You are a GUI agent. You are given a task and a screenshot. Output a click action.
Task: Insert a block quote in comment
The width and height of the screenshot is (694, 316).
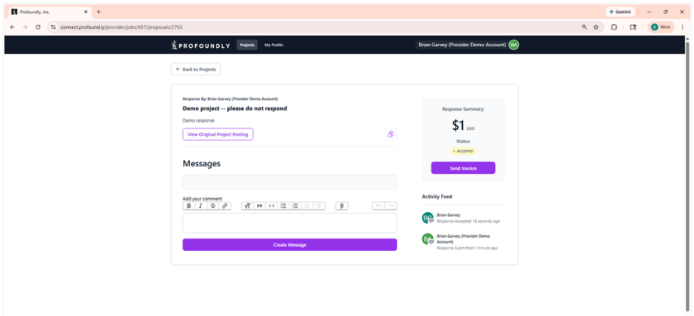(259, 206)
